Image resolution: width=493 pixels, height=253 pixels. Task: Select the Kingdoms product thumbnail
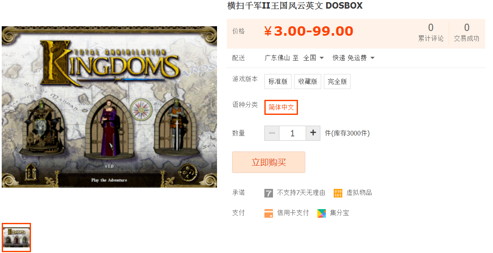click(16, 237)
